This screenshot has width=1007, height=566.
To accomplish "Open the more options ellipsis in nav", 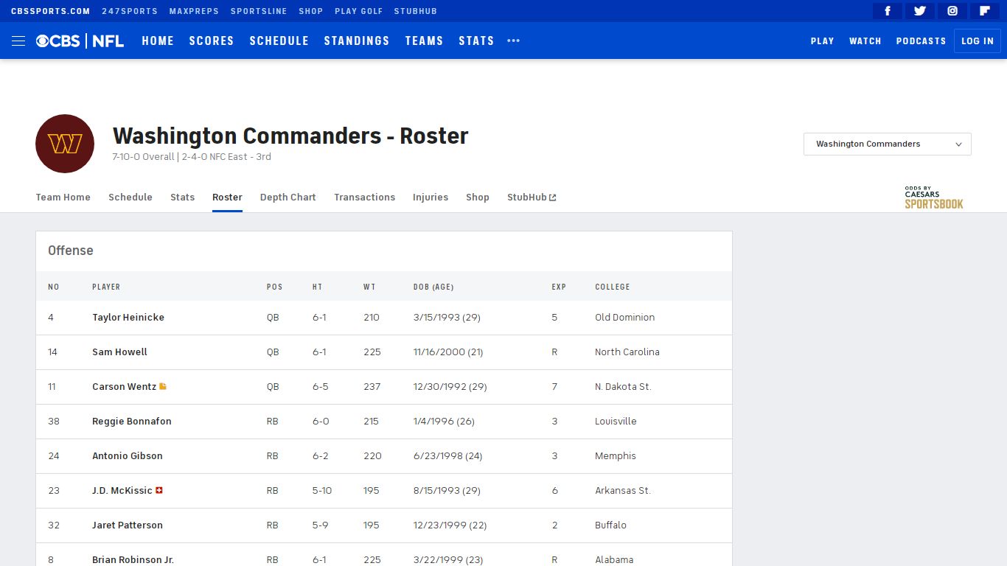I will (514, 41).
